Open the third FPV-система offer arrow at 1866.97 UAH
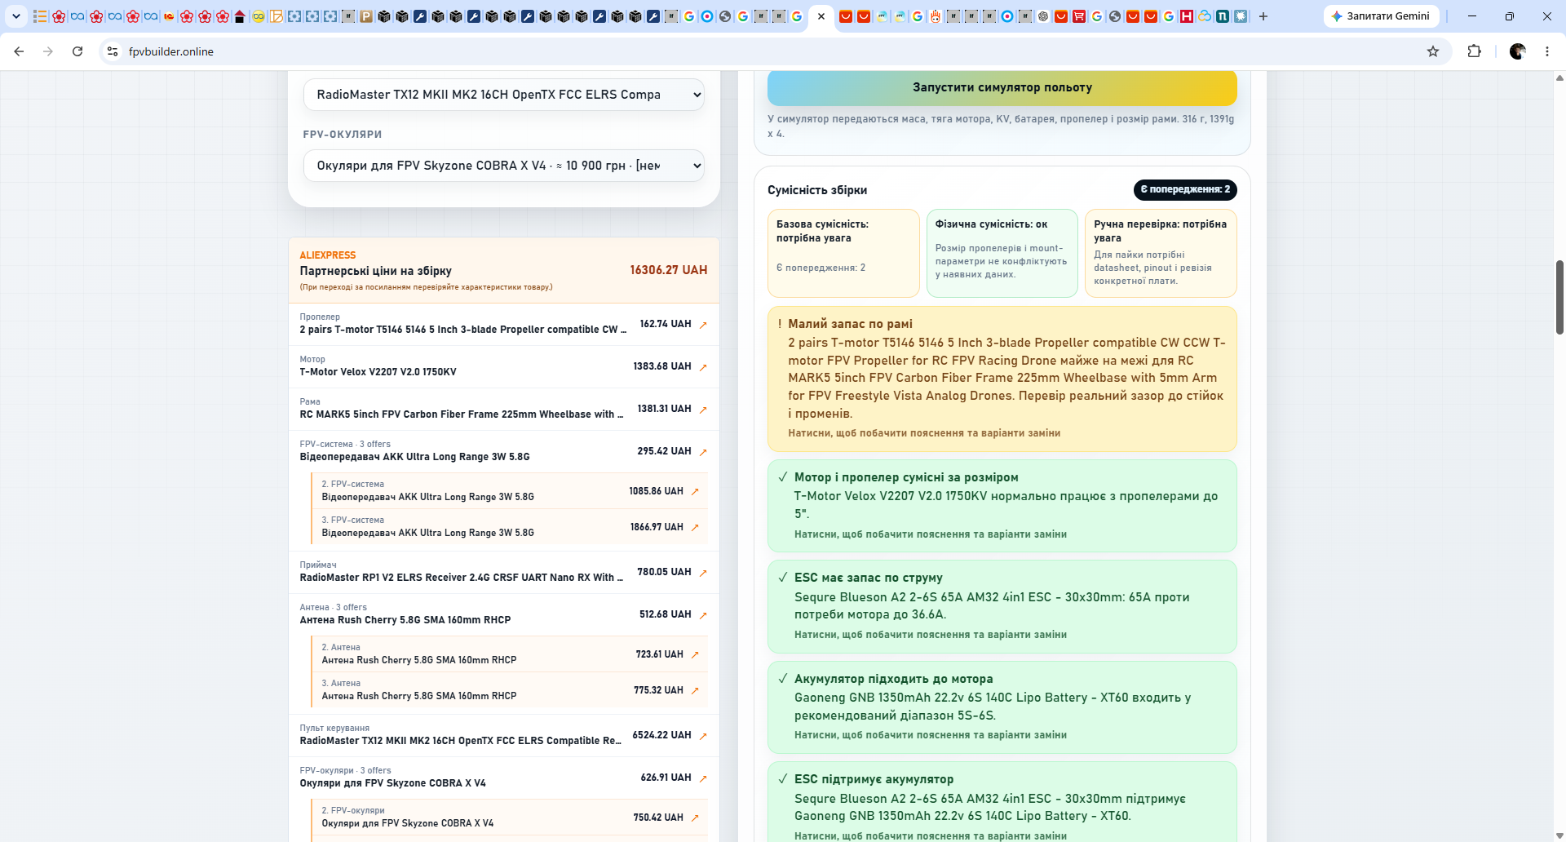Viewport: 1566px width, 842px height. coord(695,527)
